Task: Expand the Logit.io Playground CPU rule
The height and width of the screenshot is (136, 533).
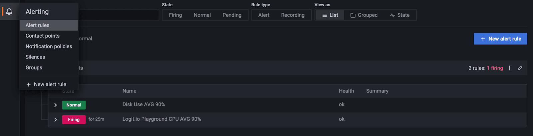Action: tap(56, 120)
